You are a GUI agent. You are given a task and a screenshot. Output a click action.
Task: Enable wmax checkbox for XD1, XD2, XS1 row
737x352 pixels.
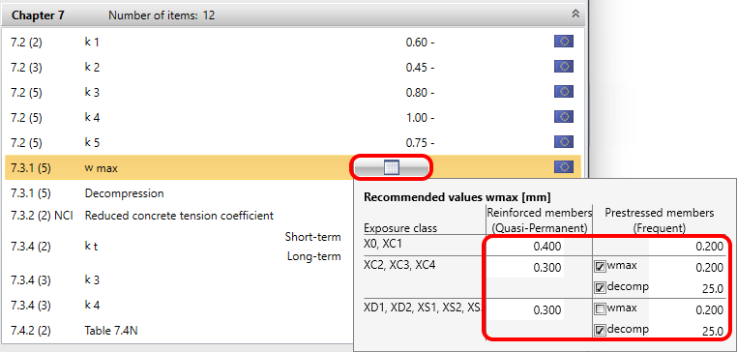(x=600, y=309)
